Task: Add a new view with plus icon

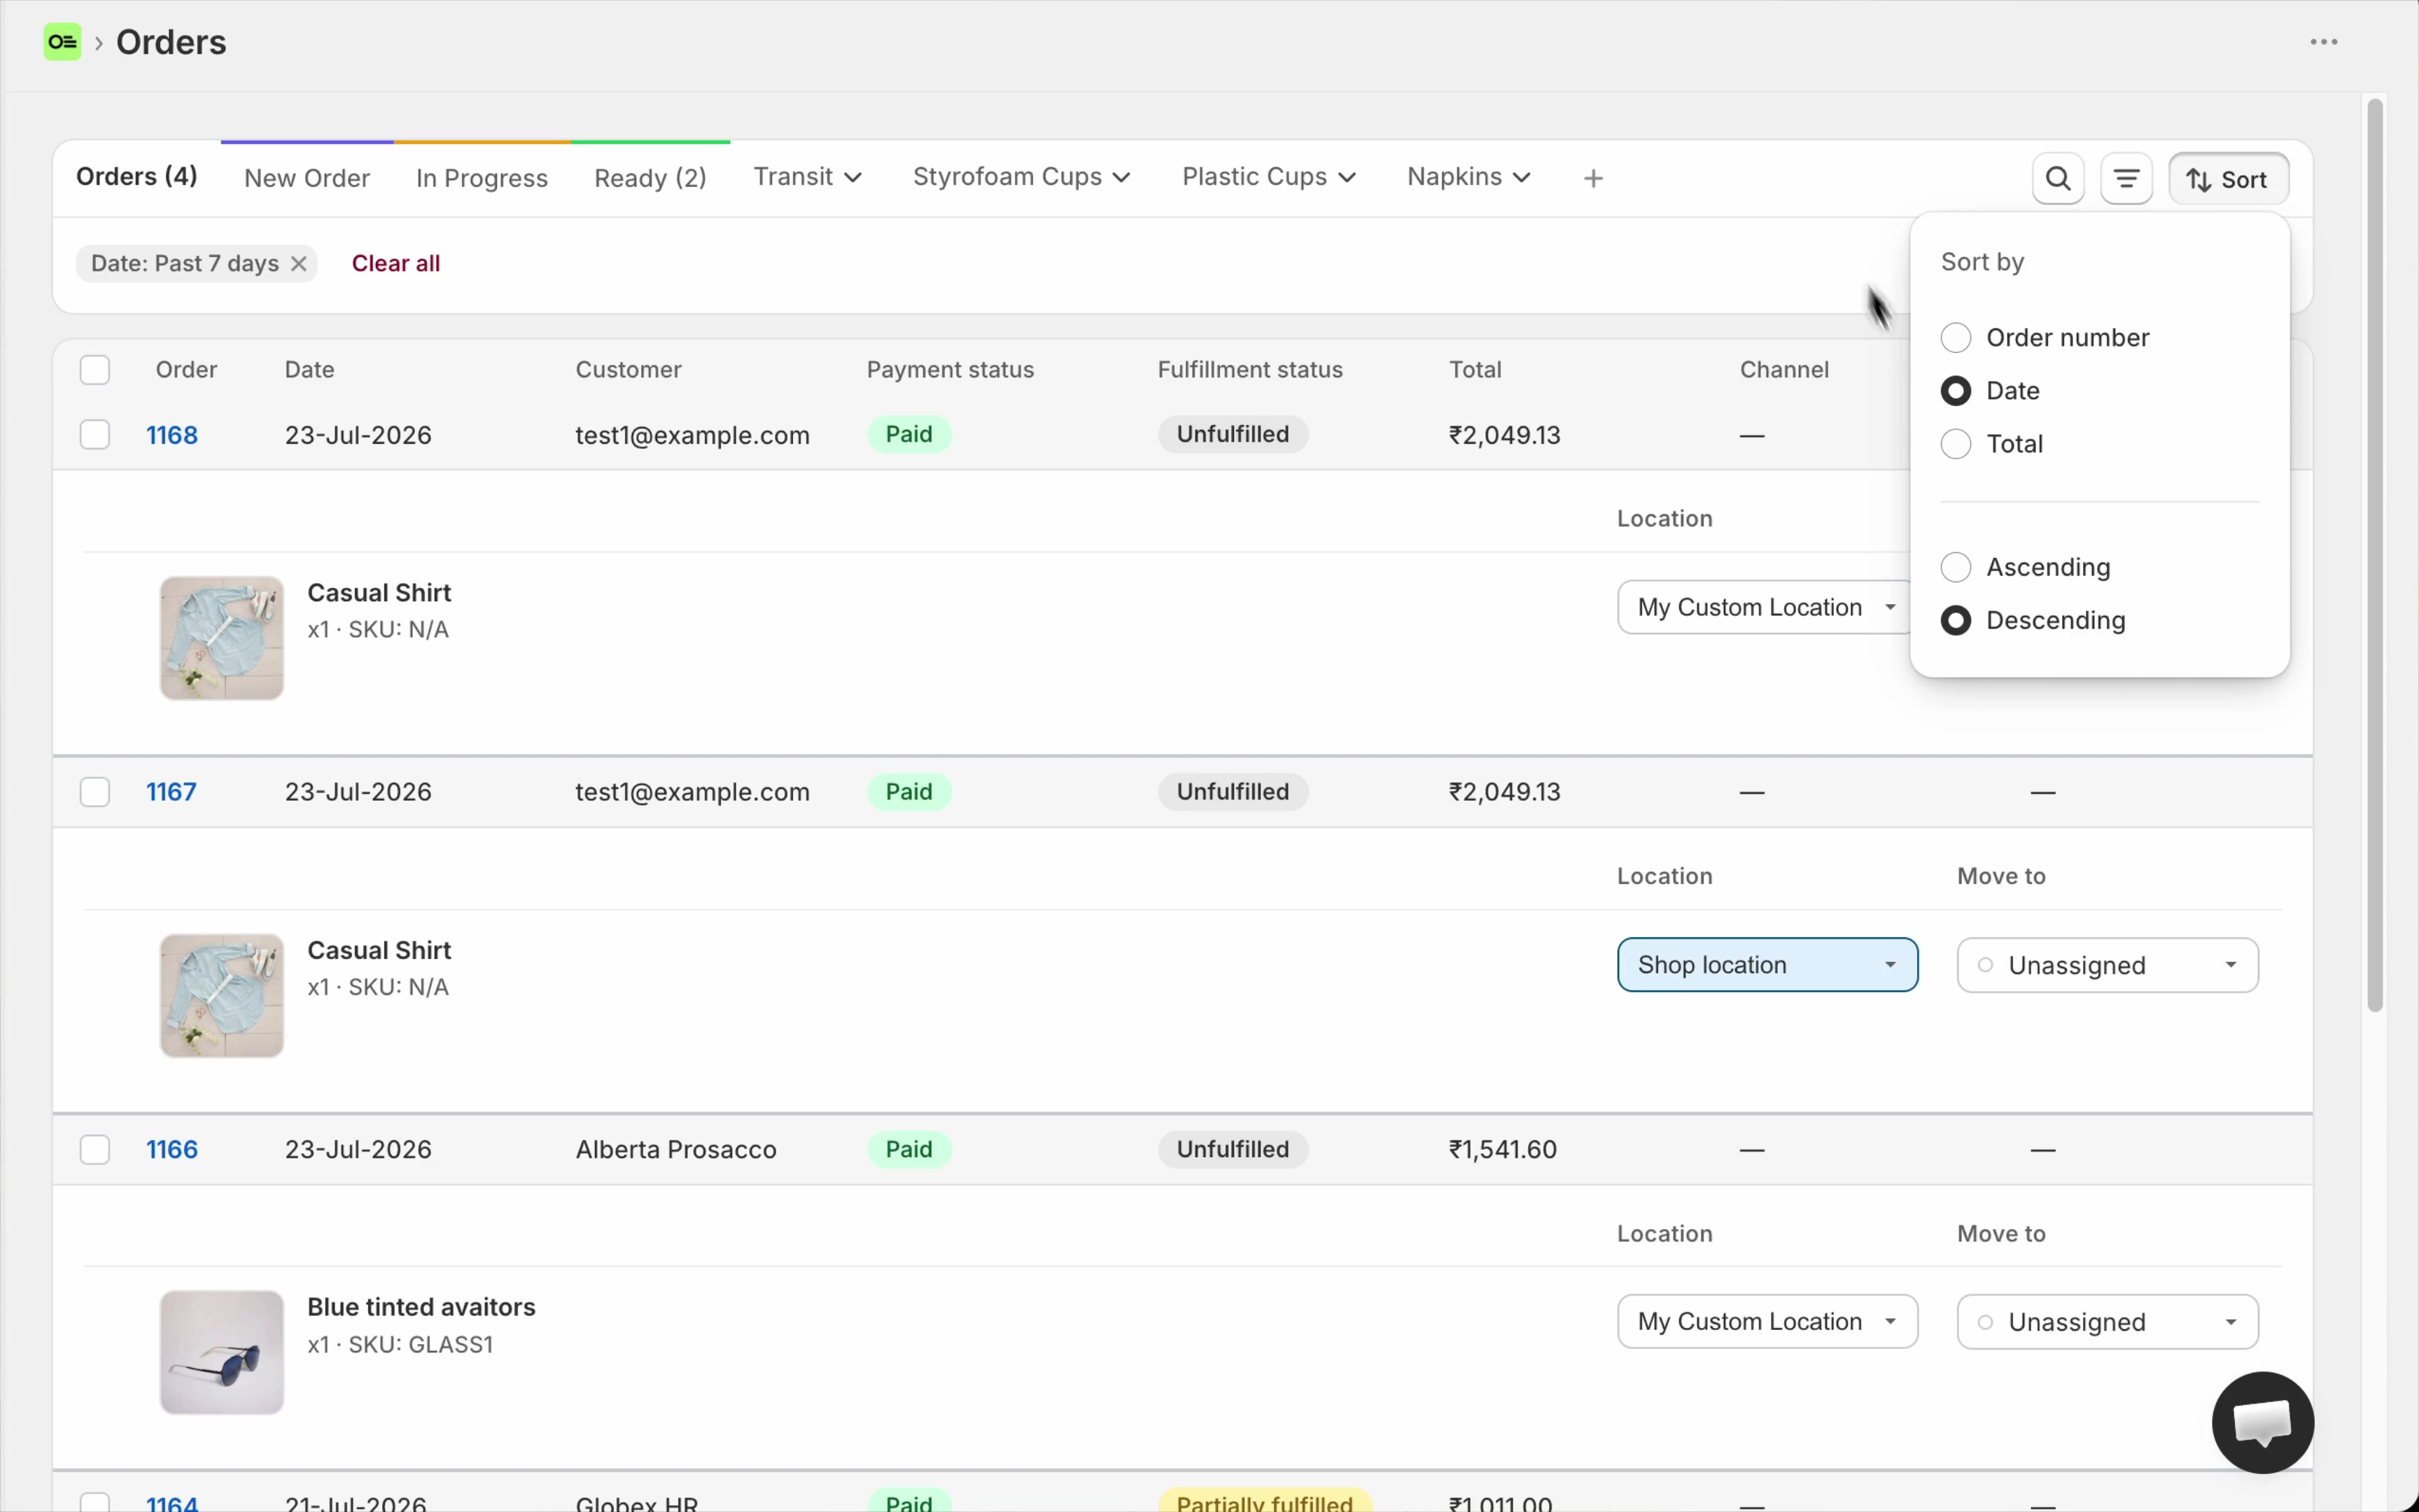Action: [x=1593, y=178]
